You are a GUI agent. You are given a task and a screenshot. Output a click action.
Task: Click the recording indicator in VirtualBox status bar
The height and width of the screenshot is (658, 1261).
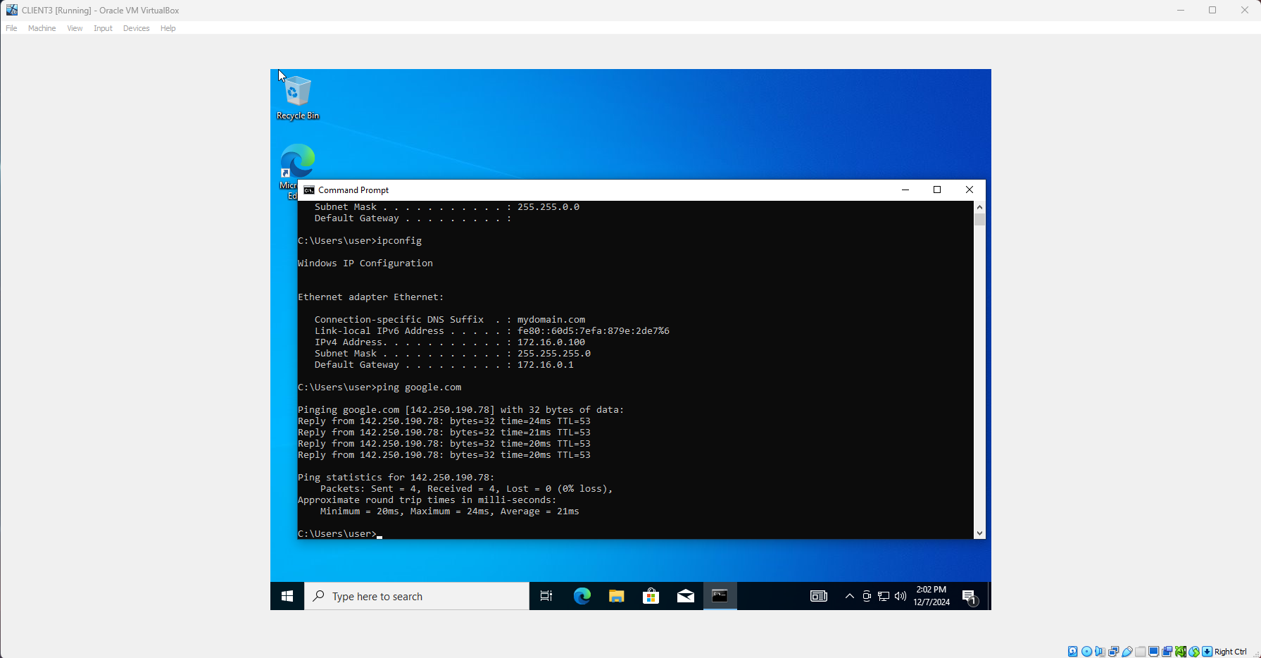pos(1167,652)
